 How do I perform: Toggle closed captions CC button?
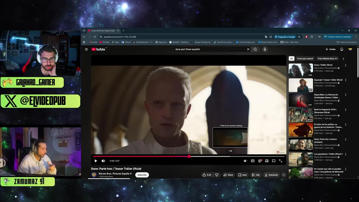pos(253,161)
